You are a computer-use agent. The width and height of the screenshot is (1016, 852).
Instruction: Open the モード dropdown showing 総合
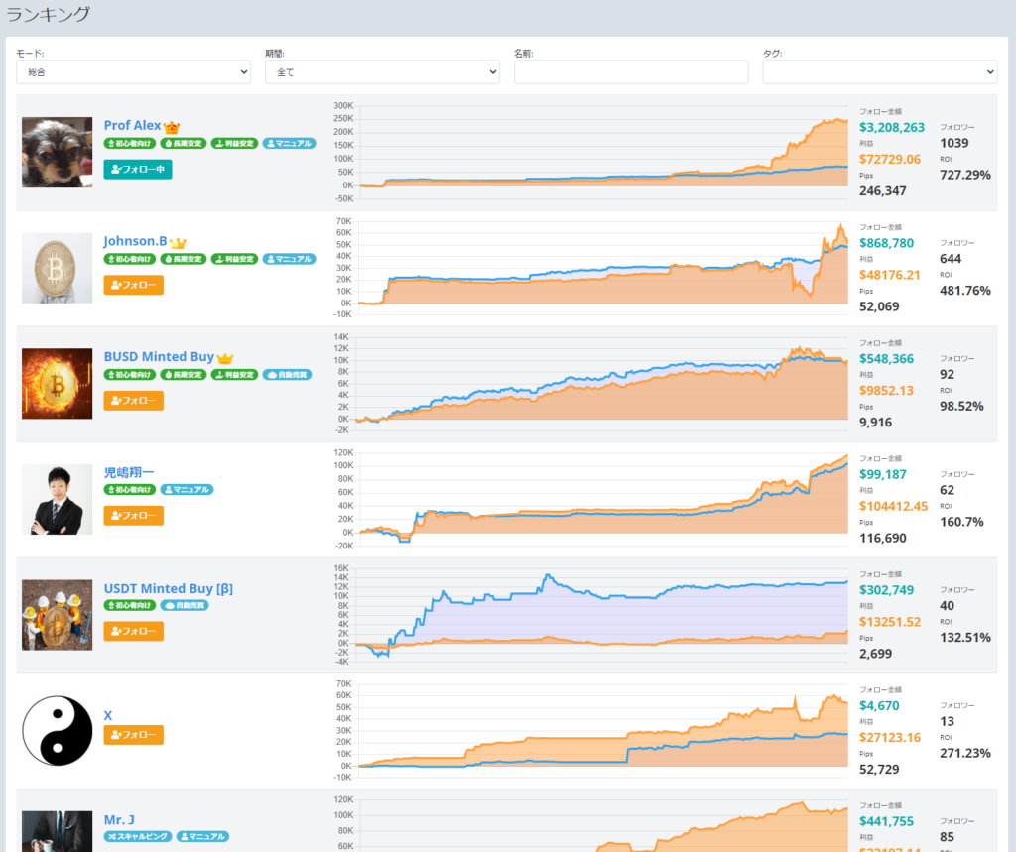[x=134, y=72]
